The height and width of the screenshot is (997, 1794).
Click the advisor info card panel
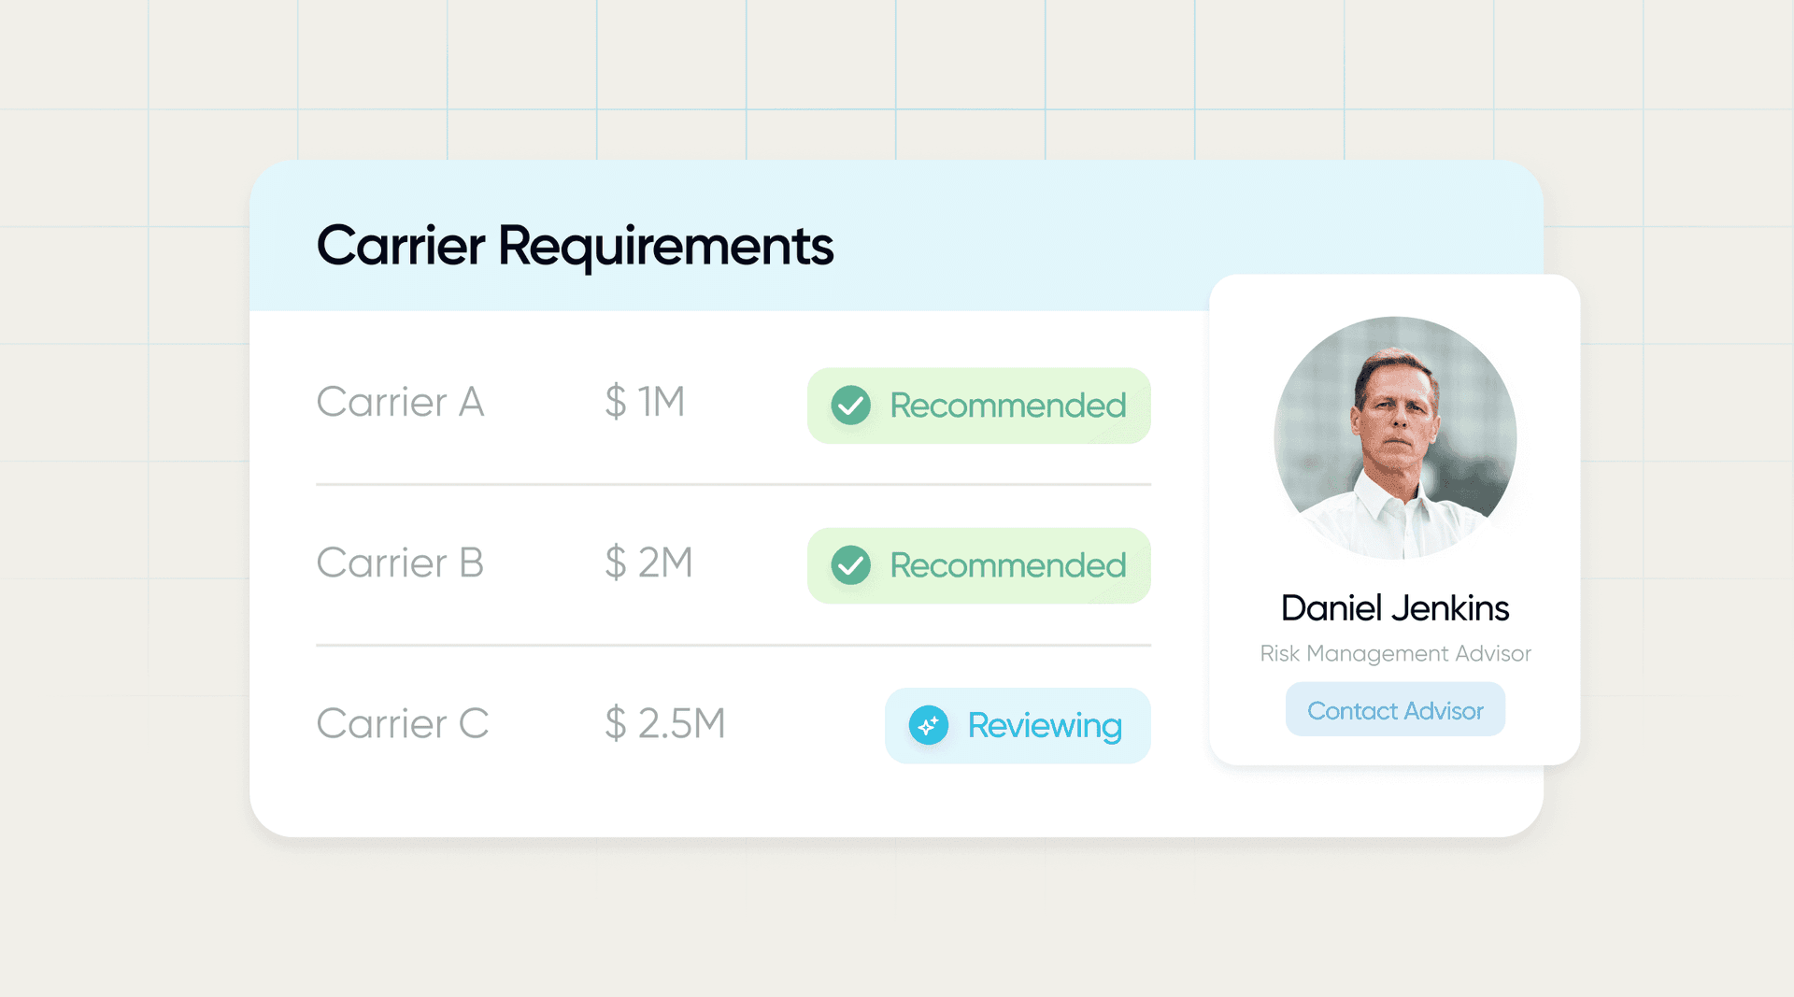(x=1394, y=519)
